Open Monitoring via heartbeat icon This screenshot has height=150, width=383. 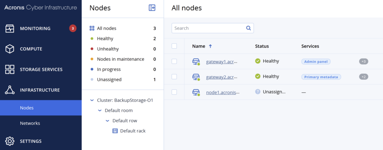point(10,28)
